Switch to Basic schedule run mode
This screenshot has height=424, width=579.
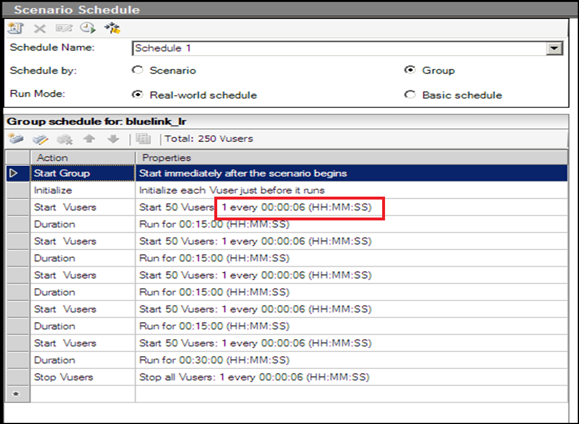[410, 95]
